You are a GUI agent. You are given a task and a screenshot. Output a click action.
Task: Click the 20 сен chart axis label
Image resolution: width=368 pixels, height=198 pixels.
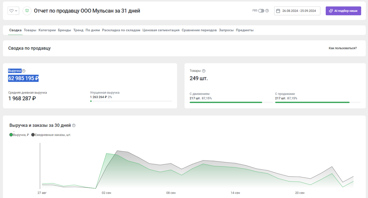(x=300, y=193)
